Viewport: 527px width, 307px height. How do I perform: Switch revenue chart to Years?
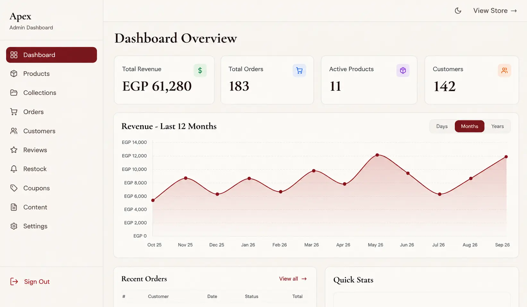click(497, 126)
